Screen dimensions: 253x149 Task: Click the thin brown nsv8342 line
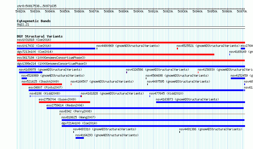[152, 114]
